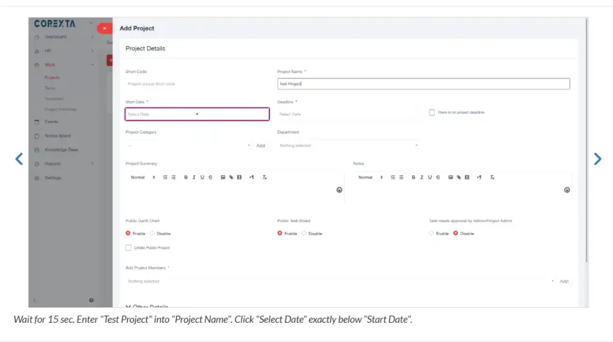Open the Department dropdown
613x342 pixels.
pos(348,146)
